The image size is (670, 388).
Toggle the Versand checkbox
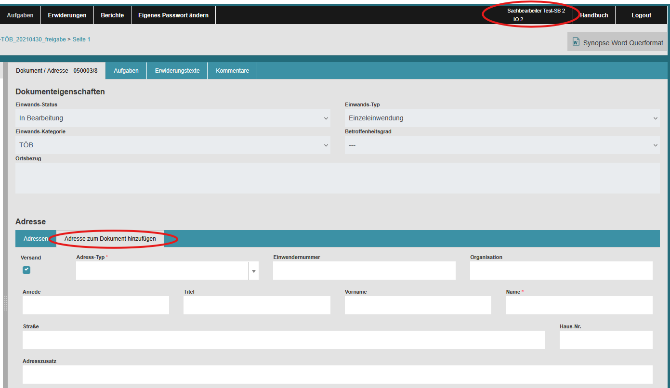26,270
